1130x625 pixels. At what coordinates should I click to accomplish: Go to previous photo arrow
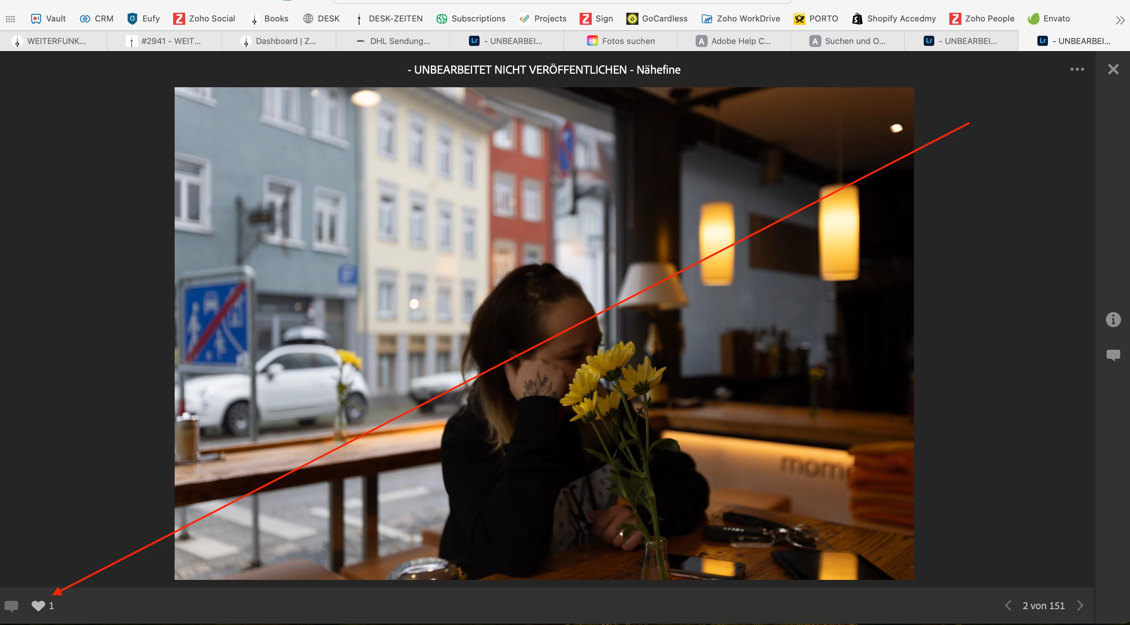coord(1008,606)
